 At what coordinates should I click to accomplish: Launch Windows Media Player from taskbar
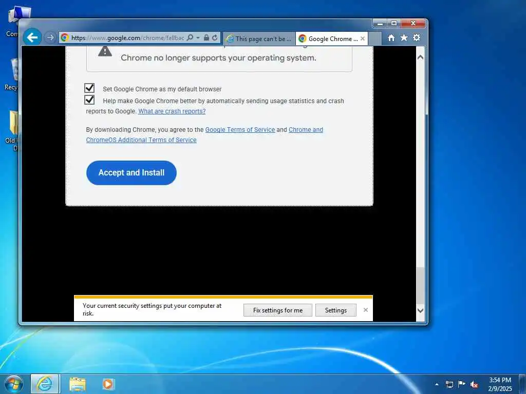tap(108, 384)
